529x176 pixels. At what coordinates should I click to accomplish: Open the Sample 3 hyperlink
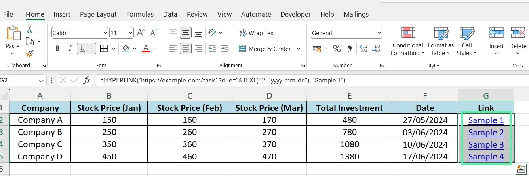pos(486,144)
